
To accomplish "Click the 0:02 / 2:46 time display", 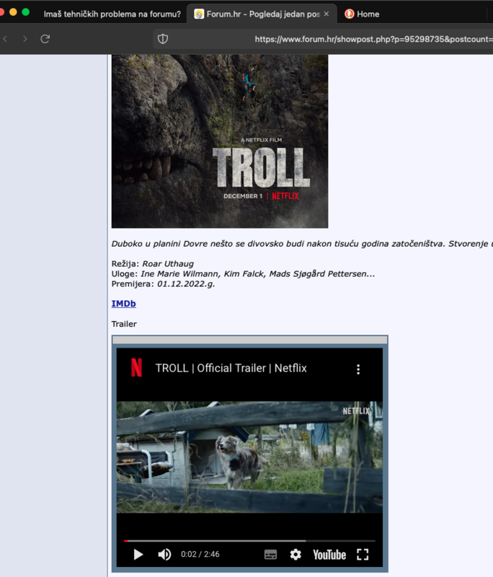I will click(x=200, y=554).
